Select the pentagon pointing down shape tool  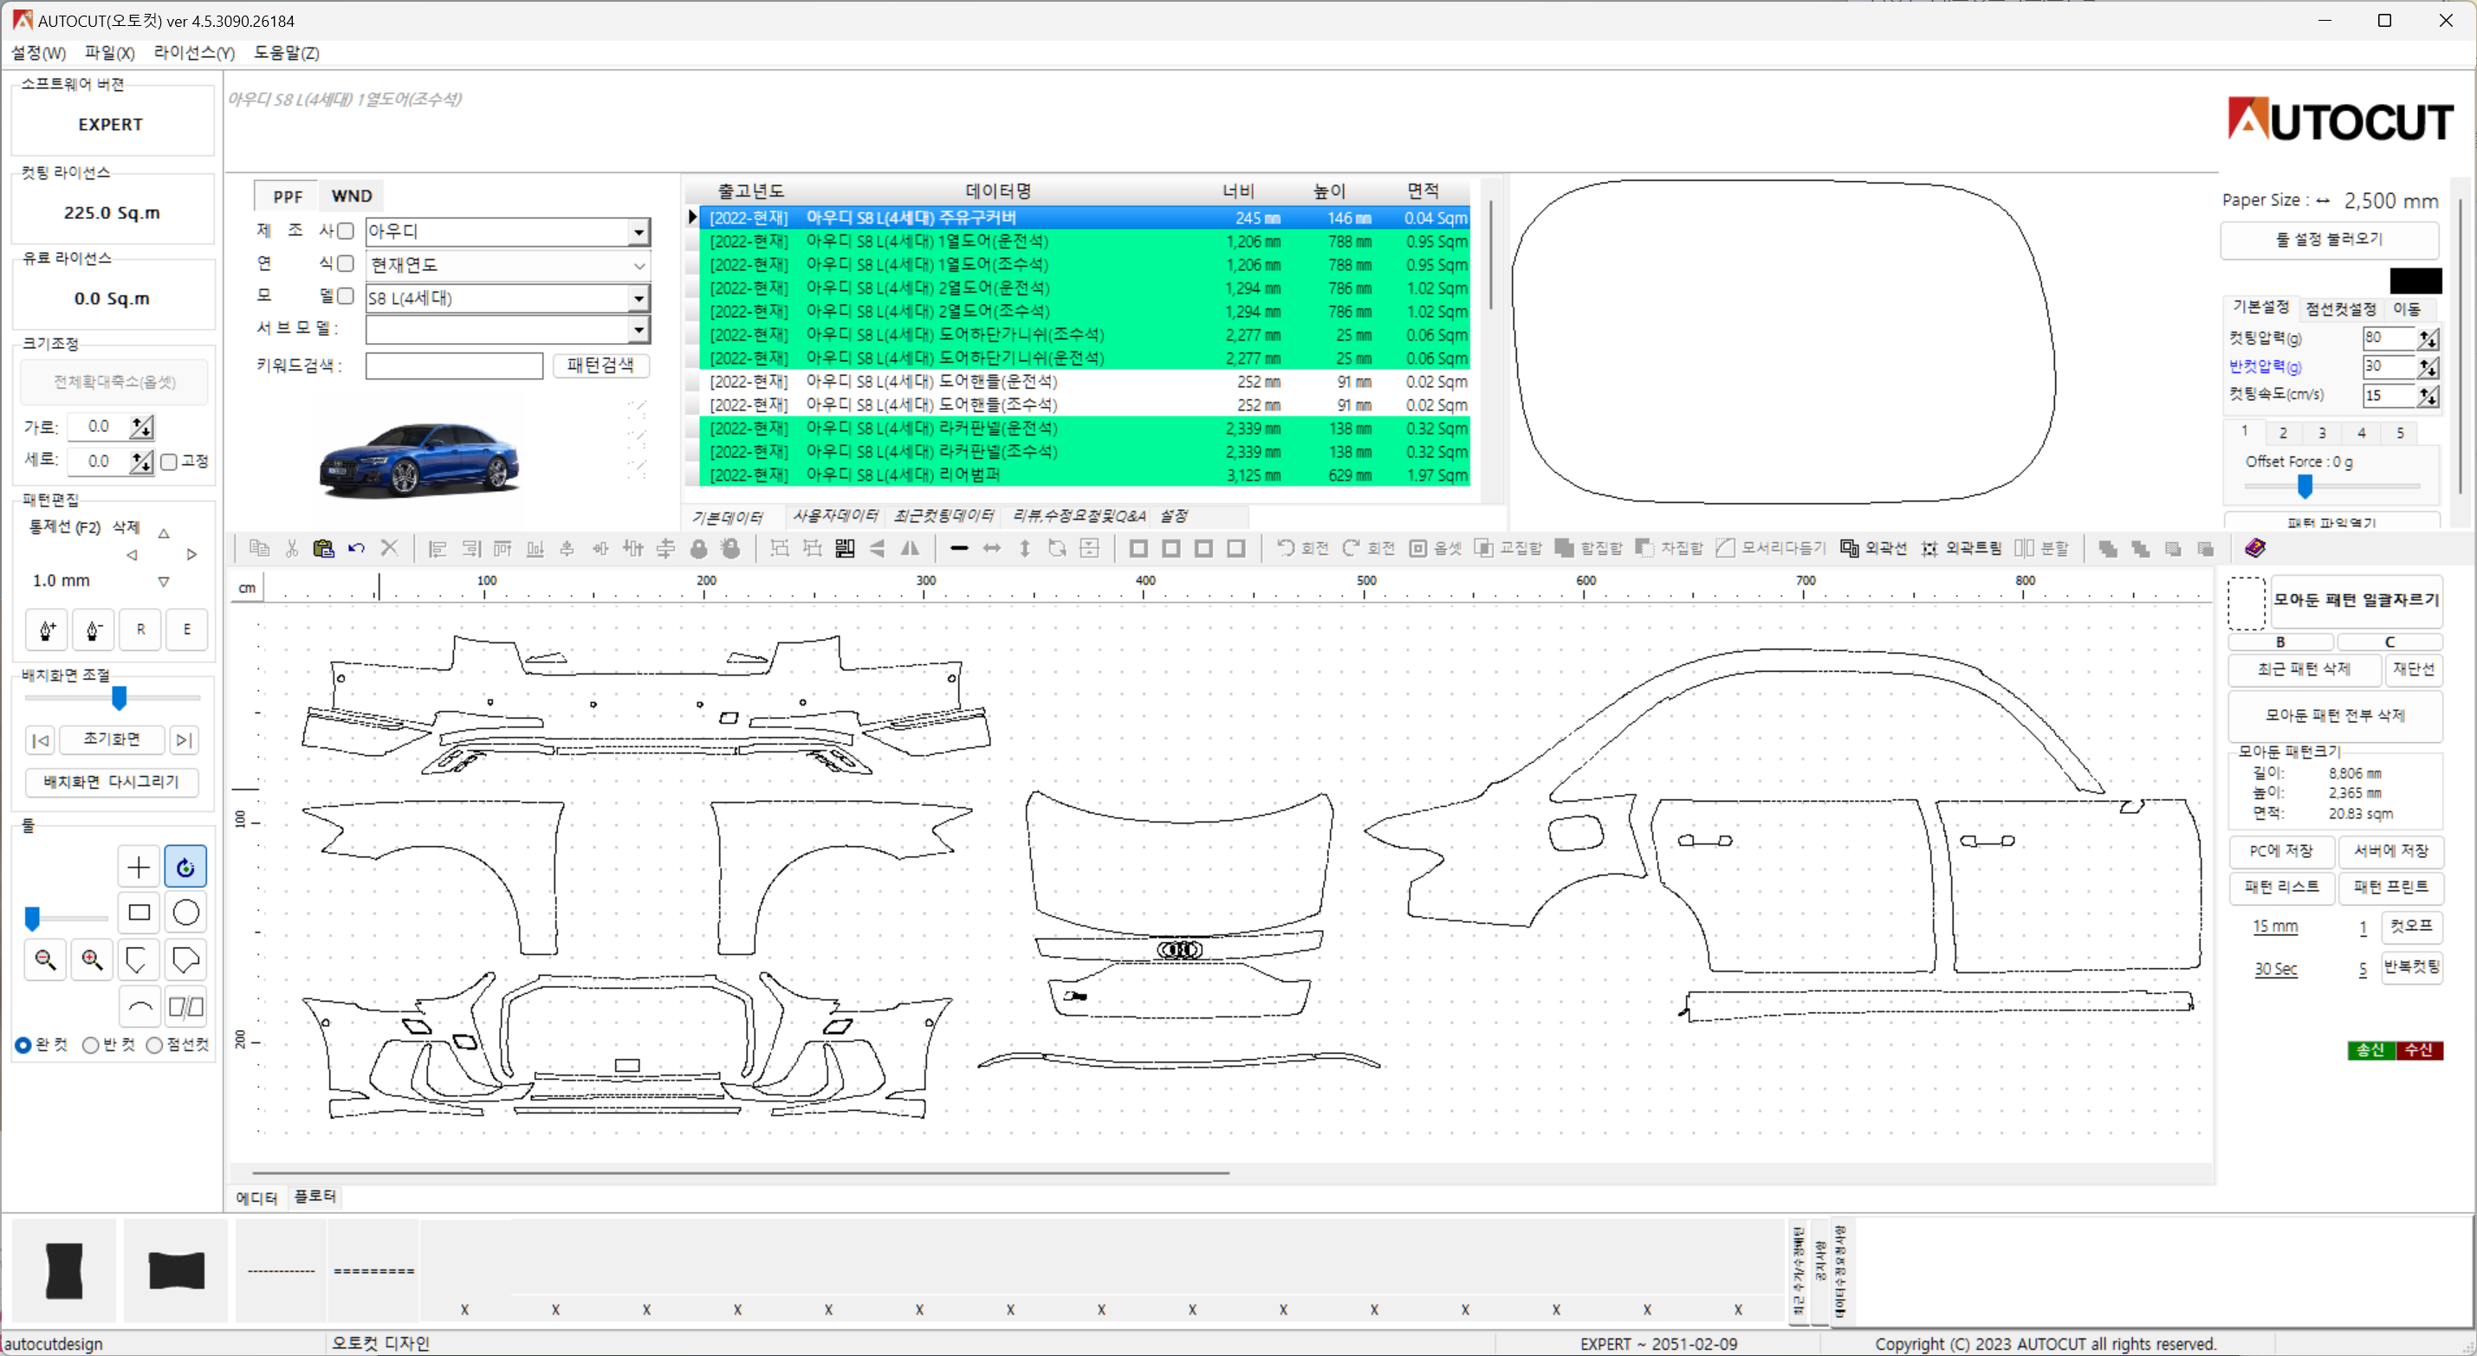tap(139, 959)
